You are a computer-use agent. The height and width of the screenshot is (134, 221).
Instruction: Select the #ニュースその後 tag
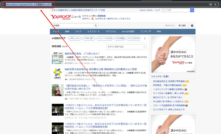105,38
